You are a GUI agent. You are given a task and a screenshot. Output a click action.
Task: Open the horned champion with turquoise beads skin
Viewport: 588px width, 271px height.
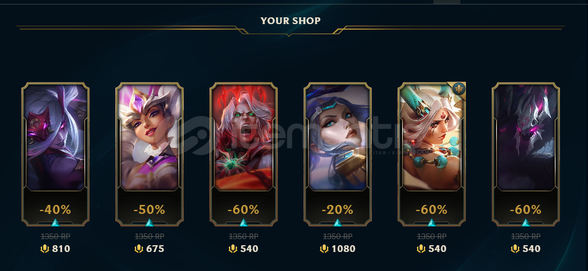432,137
